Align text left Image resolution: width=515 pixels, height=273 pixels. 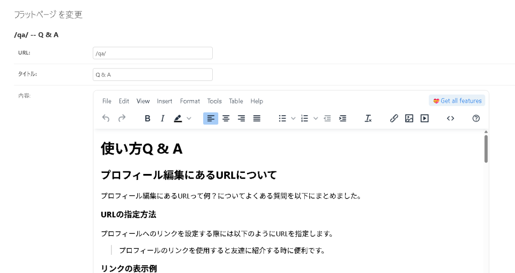click(x=211, y=118)
